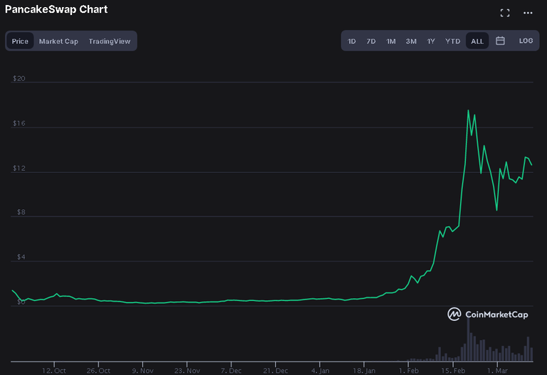
Task: Click the 1. Mar date label
Action: coord(497,371)
